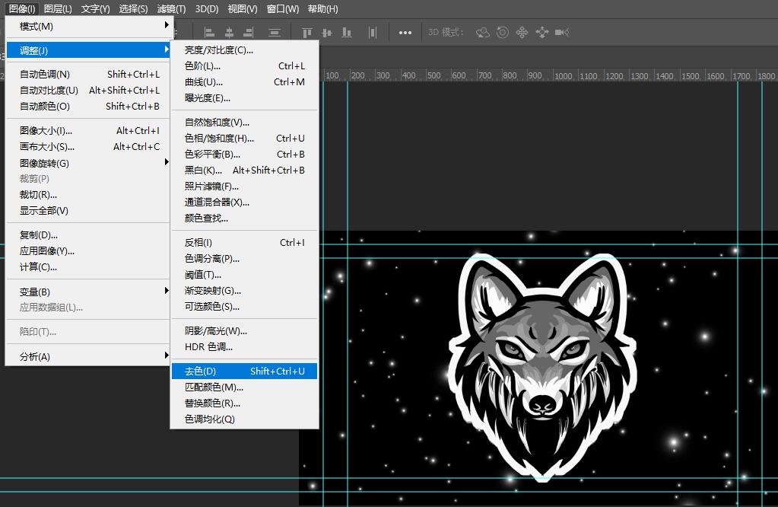The height and width of the screenshot is (507, 778).
Task: Open the 窗口(W) menu
Action: pos(282,9)
